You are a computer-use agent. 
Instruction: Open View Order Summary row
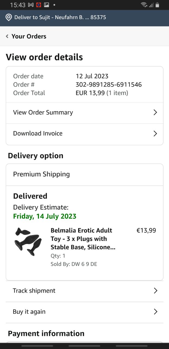pos(43,112)
